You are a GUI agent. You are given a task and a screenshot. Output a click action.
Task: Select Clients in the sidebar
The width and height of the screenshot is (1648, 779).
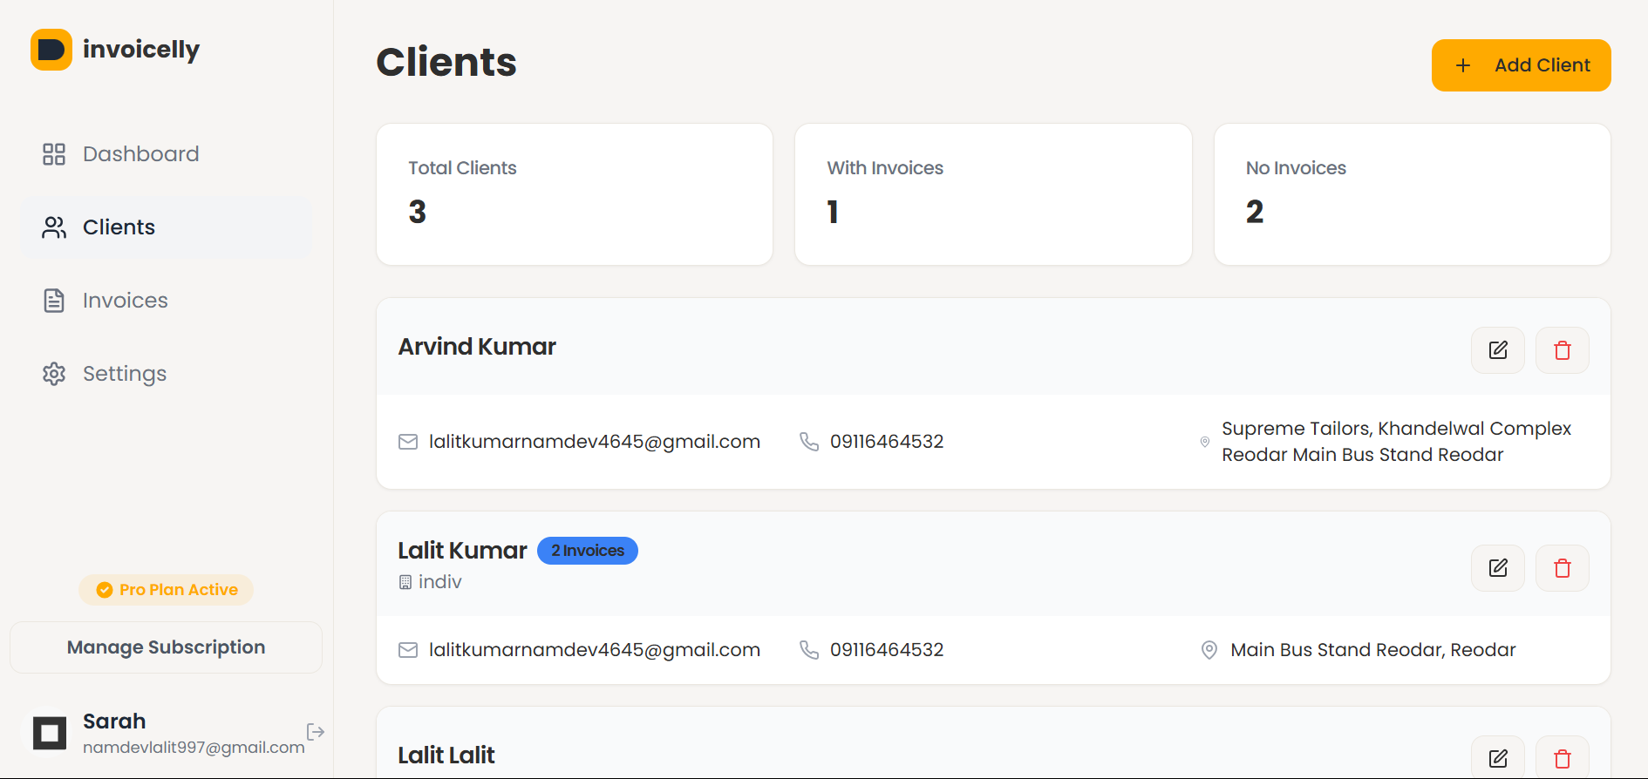[119, 227]
